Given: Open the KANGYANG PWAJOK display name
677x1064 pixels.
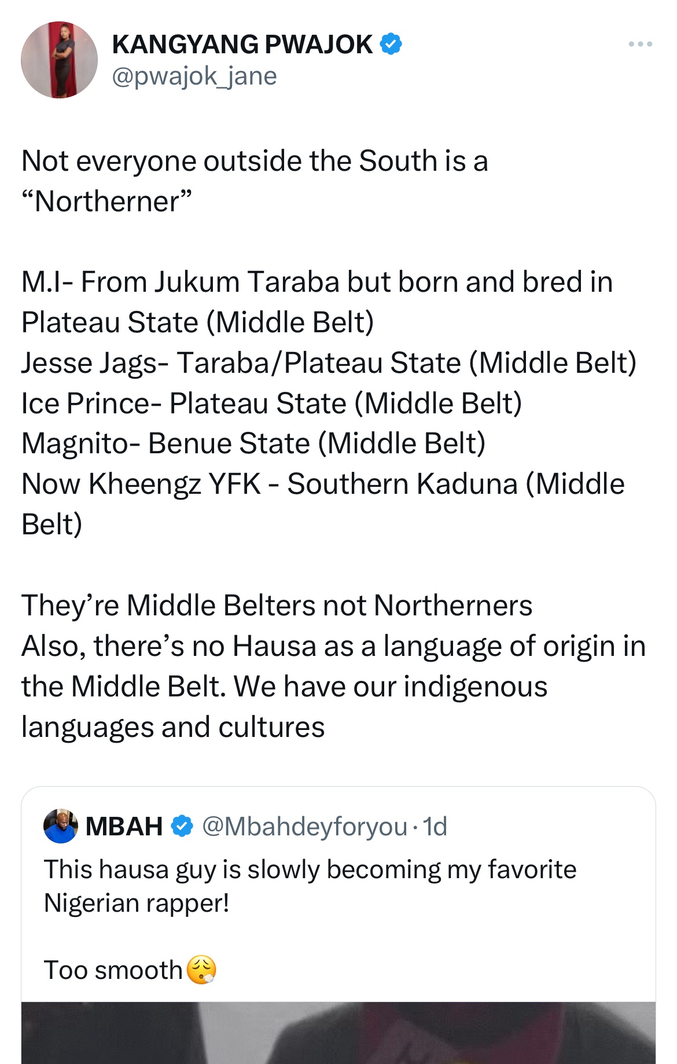Looking at the screenshot, I should tap(242, 45).
